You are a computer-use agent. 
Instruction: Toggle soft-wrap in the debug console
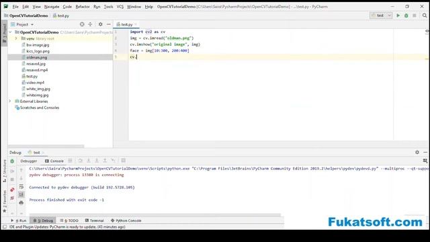[21, 187]
